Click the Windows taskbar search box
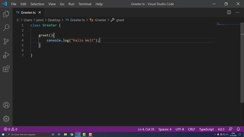Image resolution: width=244 pixels, height=137 pixels. point(28,134)
